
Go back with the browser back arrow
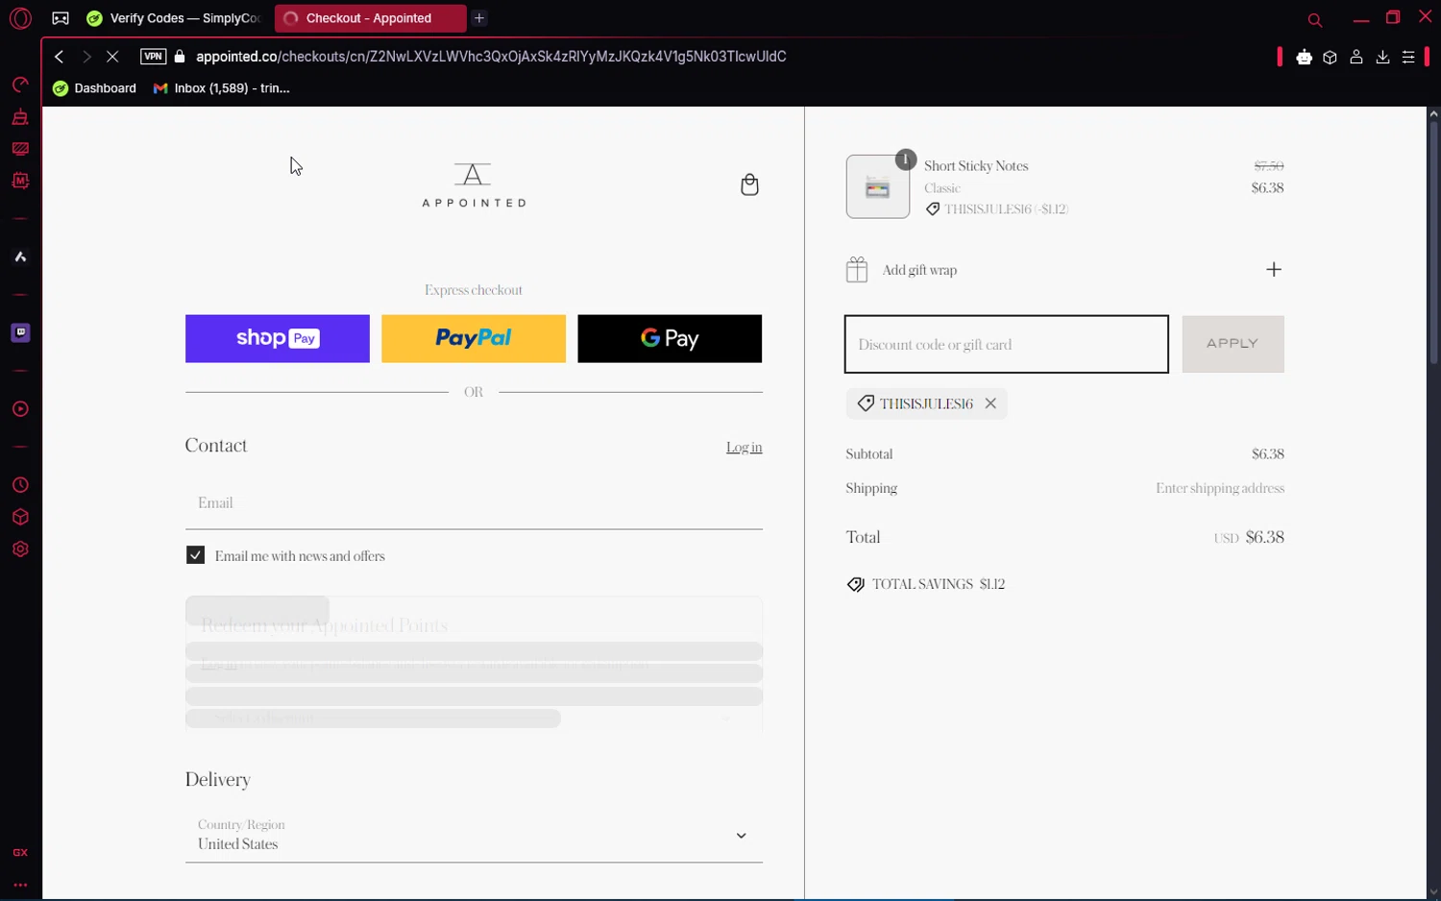coord(60,57)
